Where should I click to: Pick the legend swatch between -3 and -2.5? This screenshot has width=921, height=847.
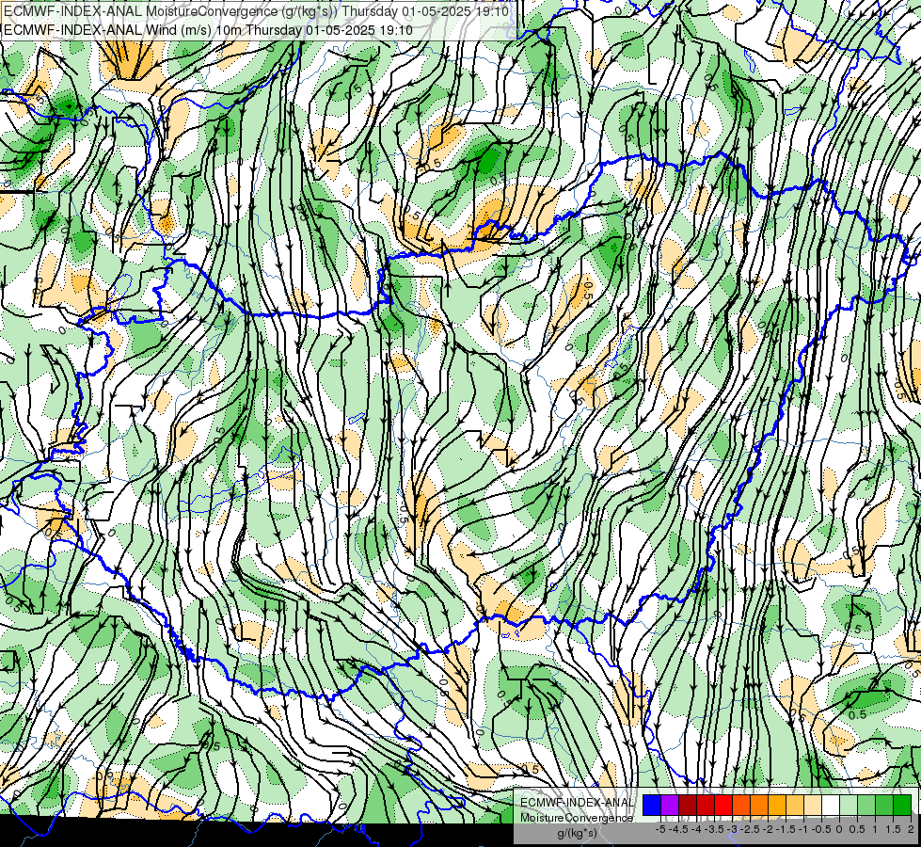pyautogui.click(x=741, y=806)
